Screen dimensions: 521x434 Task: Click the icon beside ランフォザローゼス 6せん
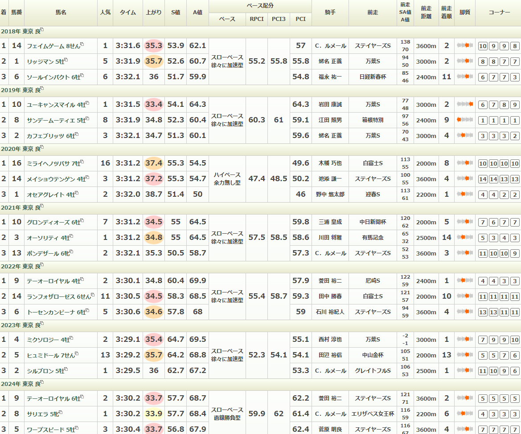coord(93,295)
